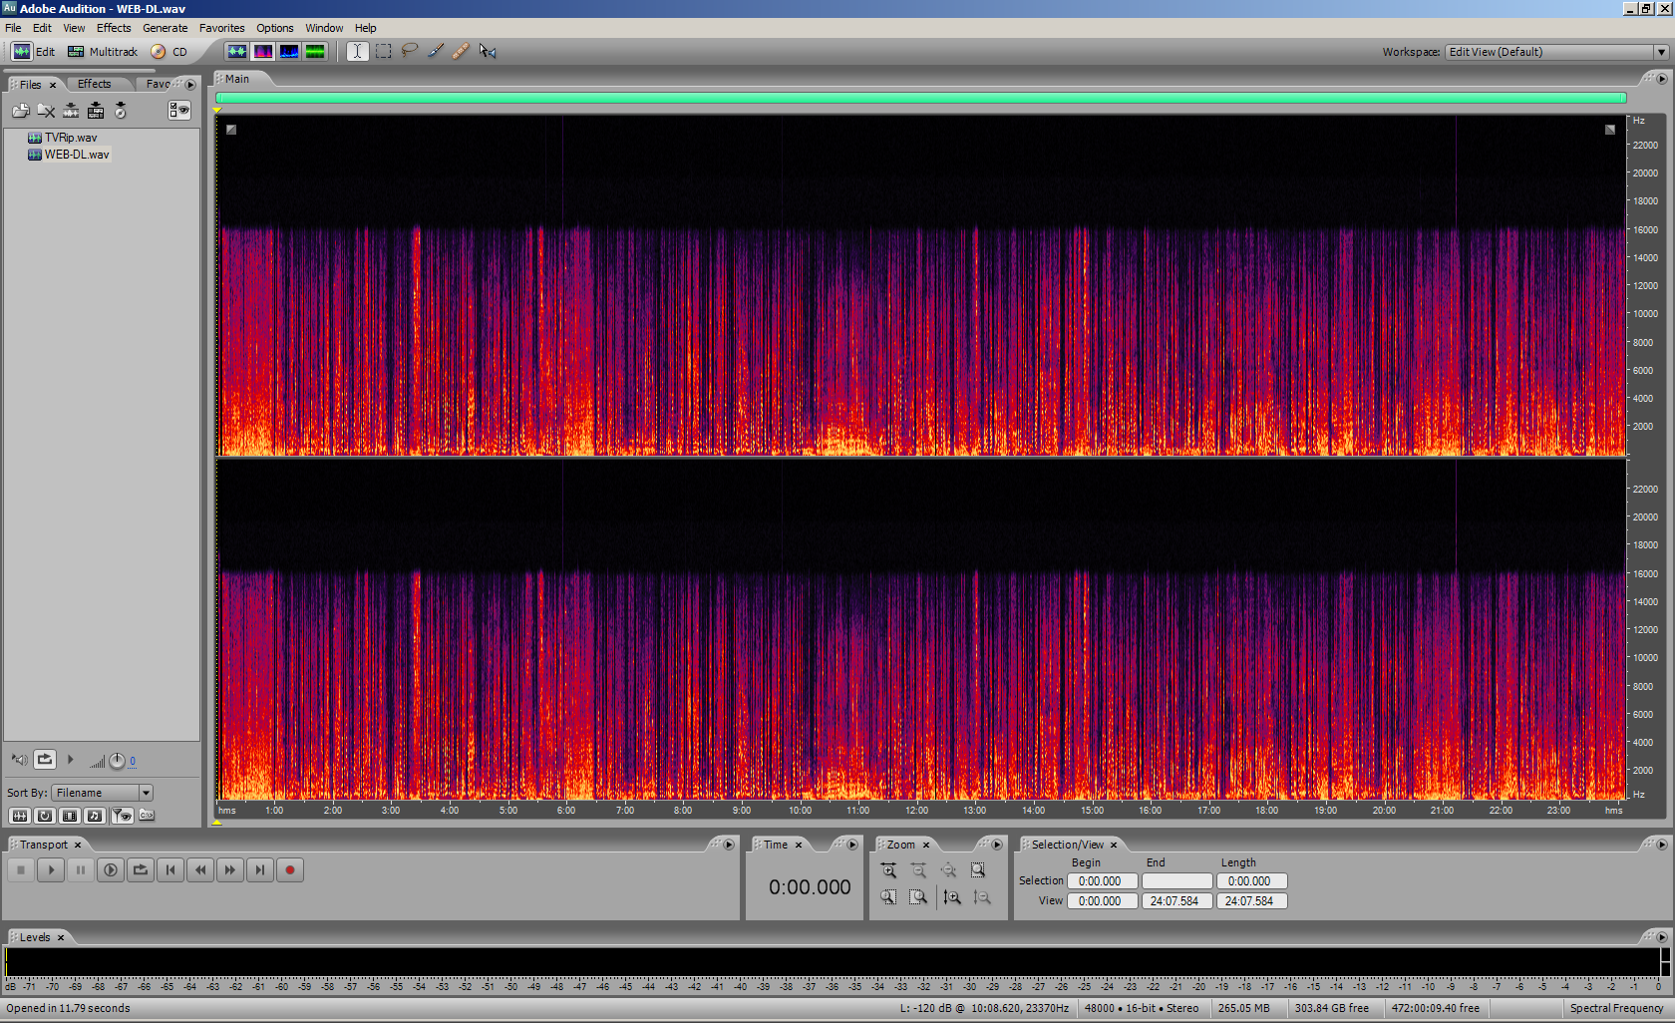
Task: Click Zoom In Horizontally
Action: 888,870
